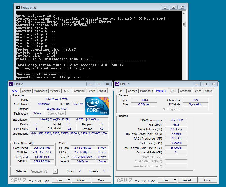
Task: Minimize the right CPU-Z Memory window
Action: tap(196, 84)
